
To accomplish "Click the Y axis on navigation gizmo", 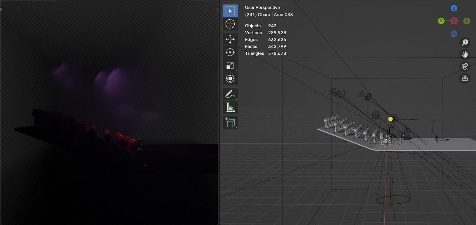I will 441,21.
